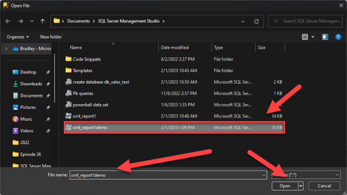Image resolution: width=347 pixels, height=195 pixels.
Task: Click the pin icon next to Downloads
Action: click(48, 84)
